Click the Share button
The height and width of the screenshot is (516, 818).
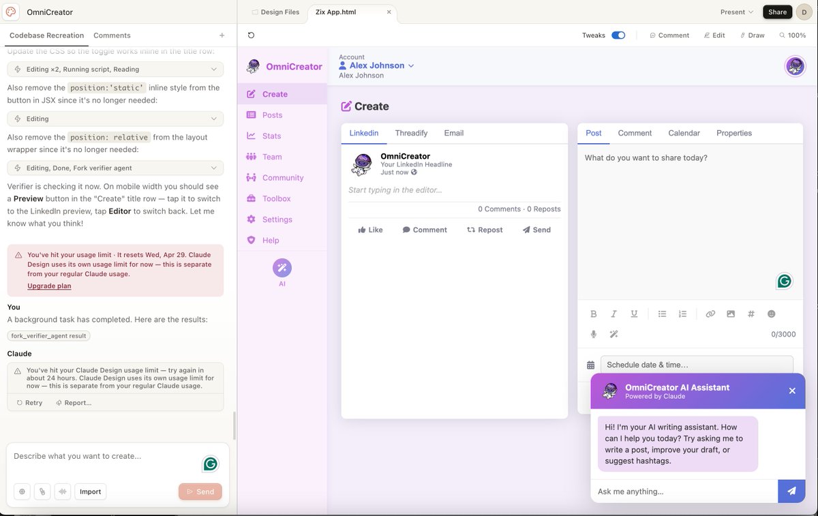pyautogui.click(x=777, y=12)
